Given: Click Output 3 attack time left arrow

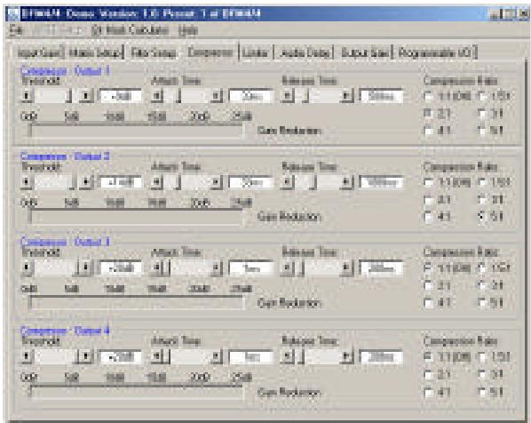Looking at the screenshot, I should tap(157, 267).
